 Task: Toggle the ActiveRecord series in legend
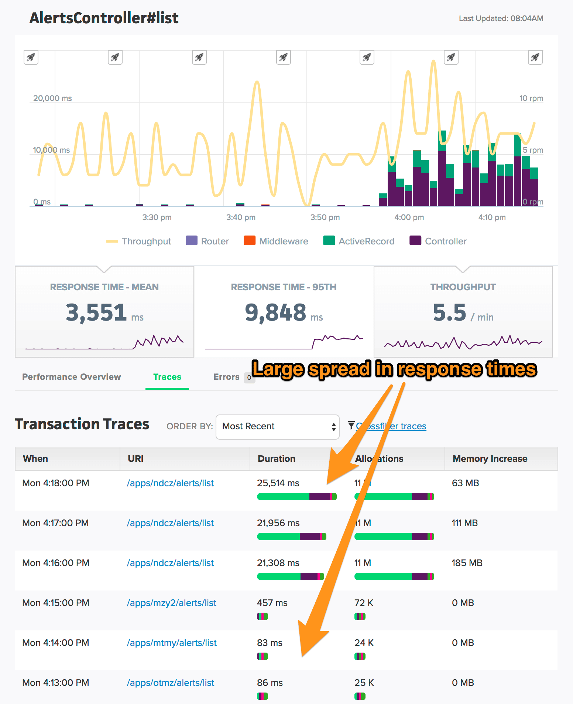click(359, 241)
